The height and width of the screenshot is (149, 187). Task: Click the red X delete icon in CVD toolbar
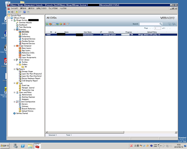(64, 24)
